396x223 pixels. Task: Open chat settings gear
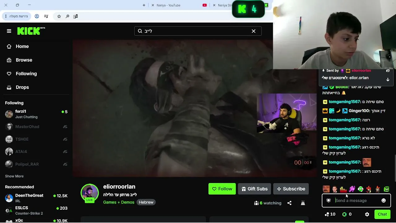(x=367, y=214)
